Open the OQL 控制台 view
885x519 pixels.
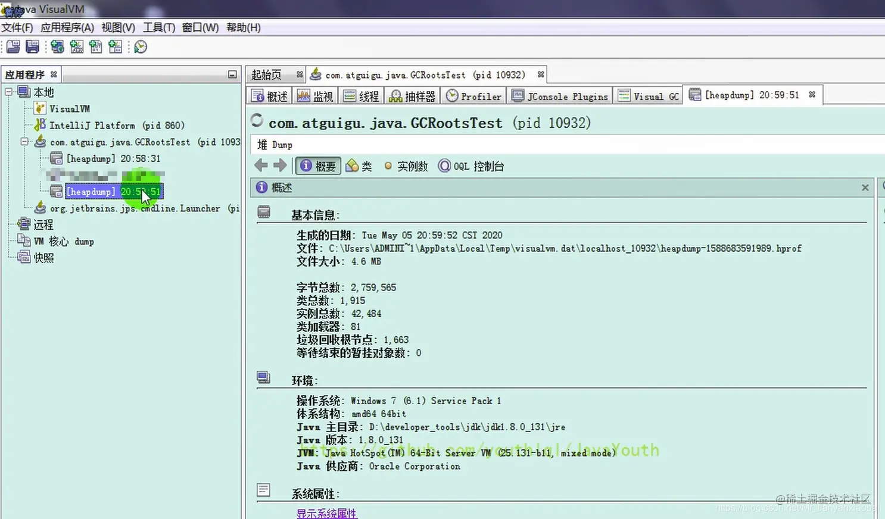click(471, 166)
